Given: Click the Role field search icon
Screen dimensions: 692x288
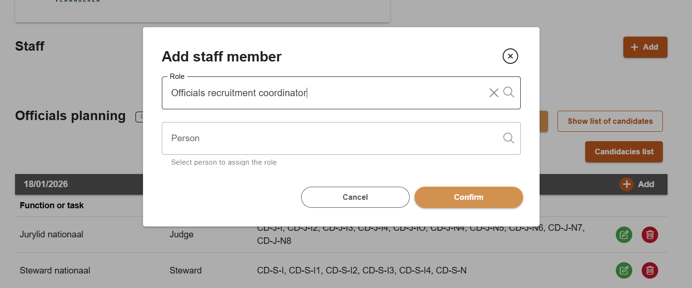Looking at the screenshot, I should coord(509,92).
